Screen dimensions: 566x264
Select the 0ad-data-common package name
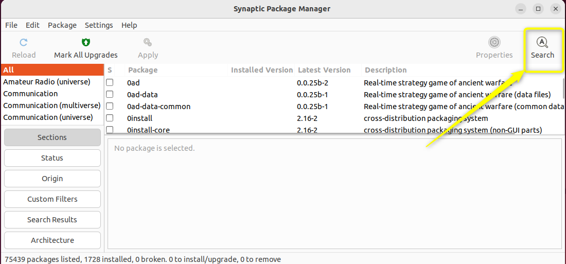click(158, 107)
